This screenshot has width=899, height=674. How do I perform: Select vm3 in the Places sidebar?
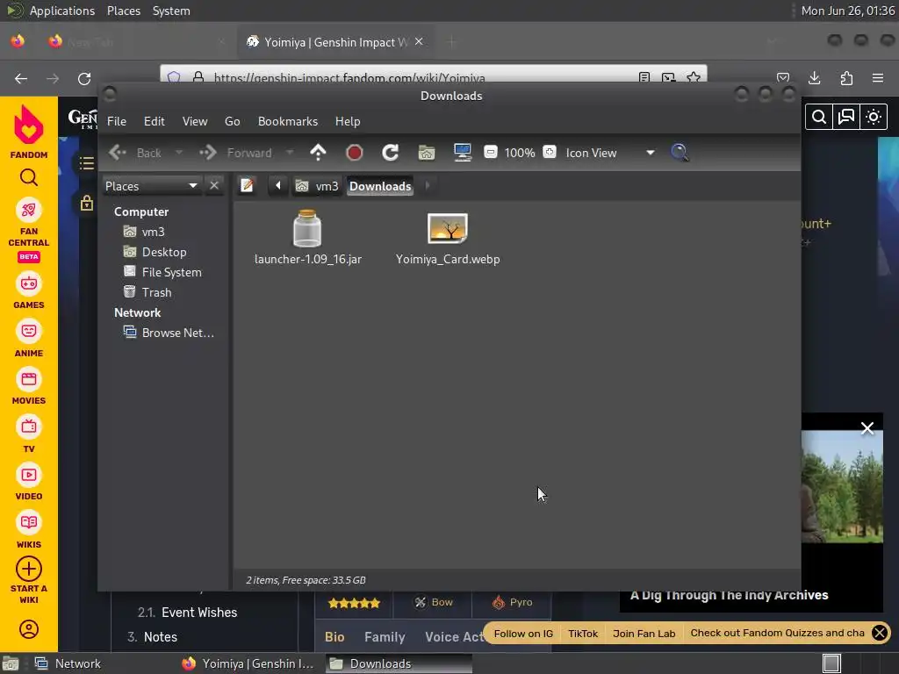(x=153, y=232)
